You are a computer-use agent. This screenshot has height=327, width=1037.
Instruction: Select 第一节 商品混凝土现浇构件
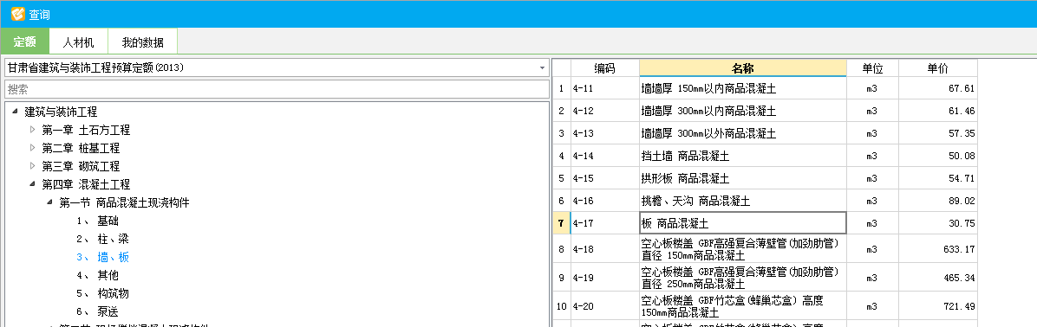click(124, 203)
